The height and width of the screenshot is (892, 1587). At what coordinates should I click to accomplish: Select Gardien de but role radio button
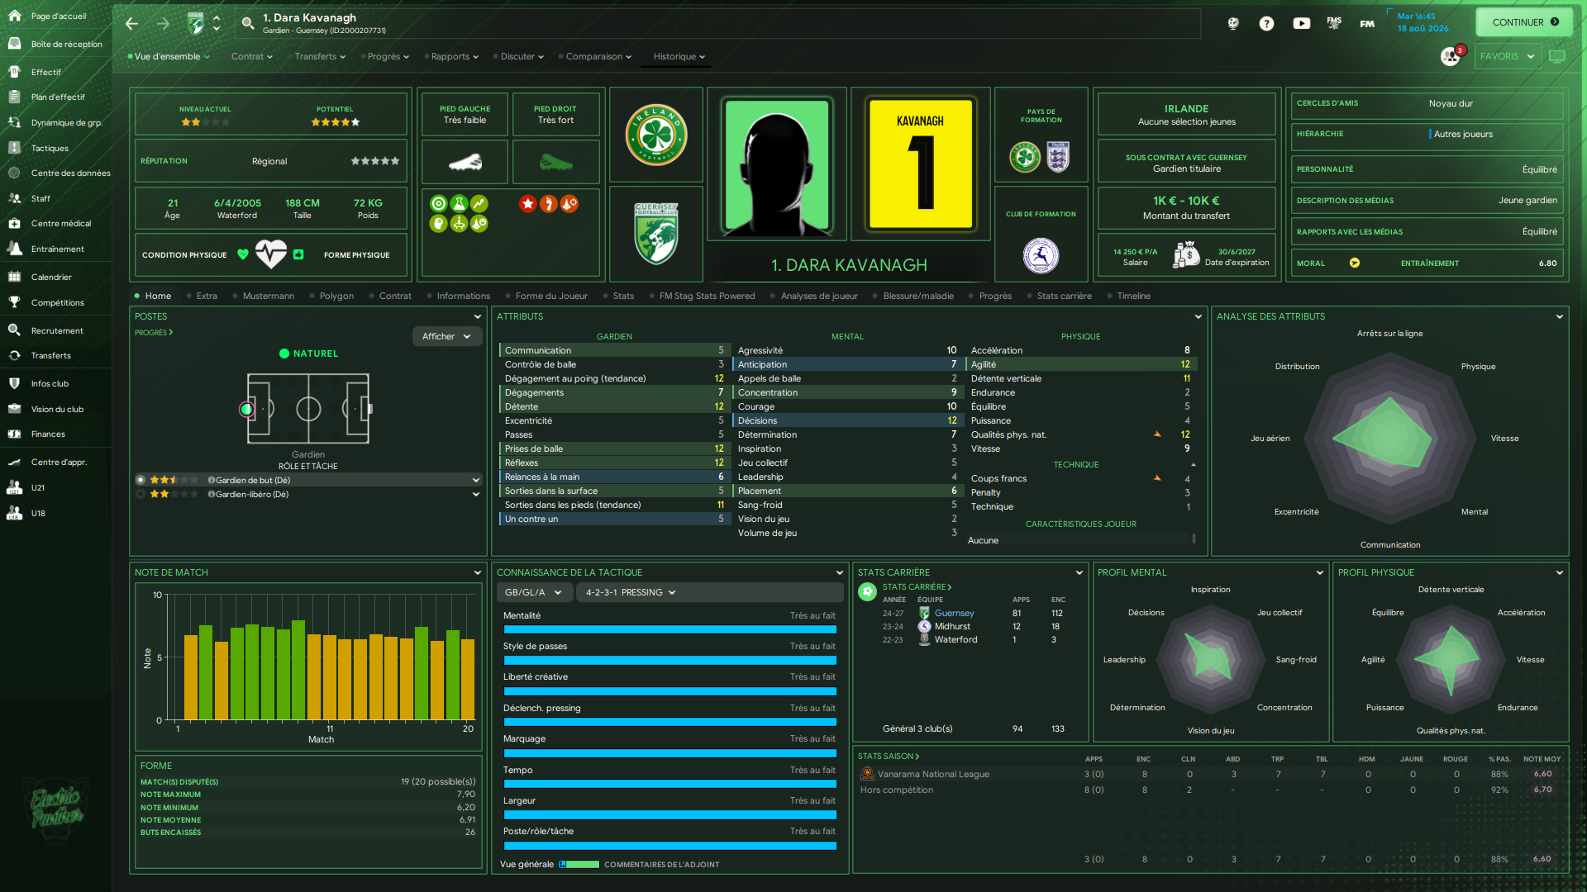(141, 480)
